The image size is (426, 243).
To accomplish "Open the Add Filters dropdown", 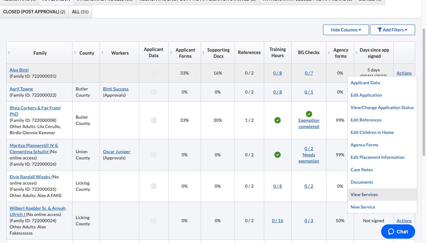I will click(x=392, y=30).
